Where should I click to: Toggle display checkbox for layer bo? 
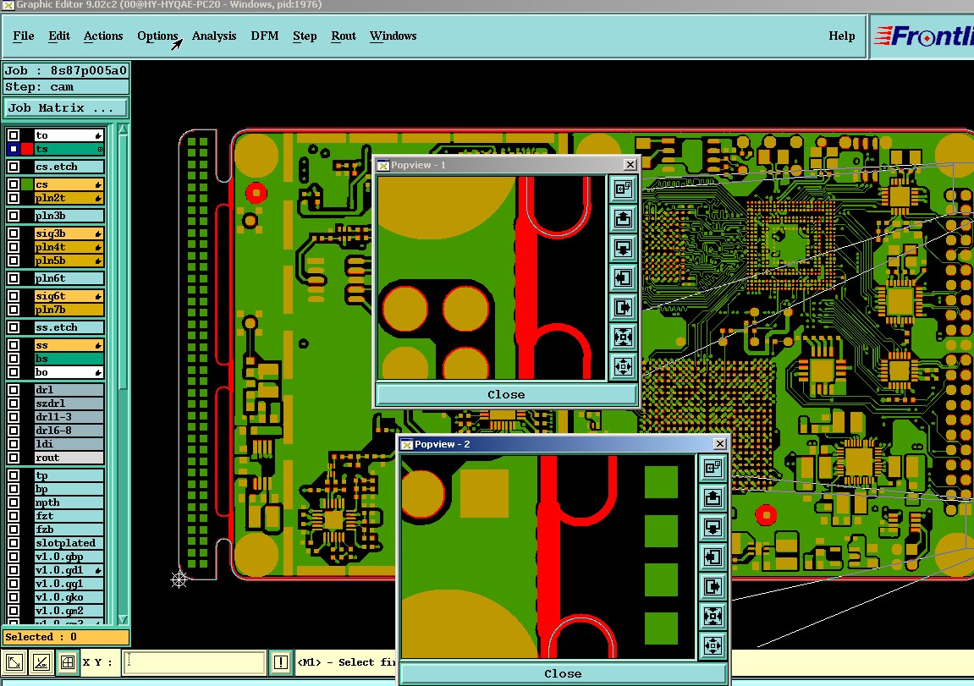[x=13, y=372]
